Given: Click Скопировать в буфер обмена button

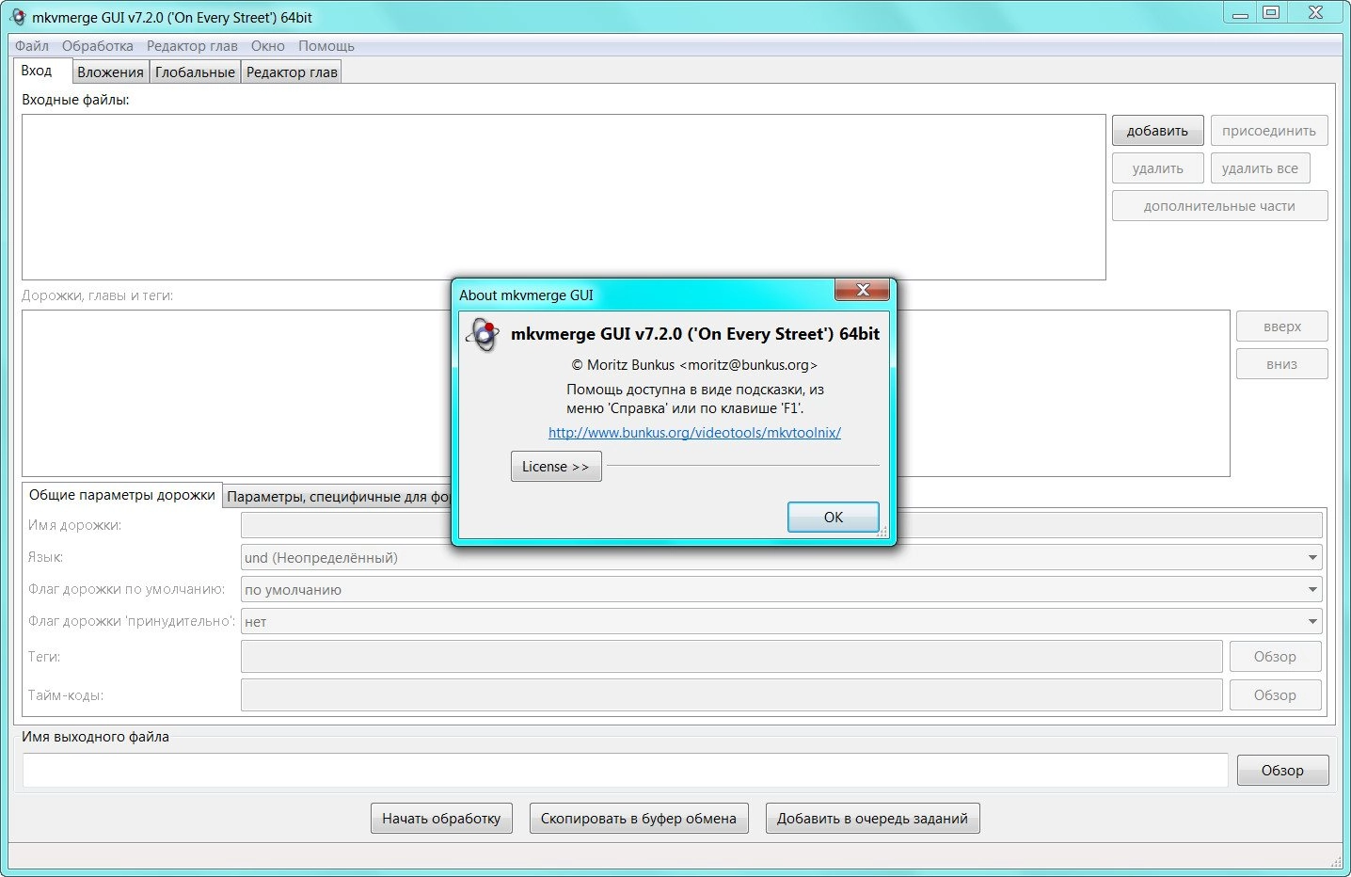Looking at the screenshot, I should (639, 819).
